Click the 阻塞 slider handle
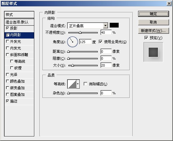Viewport: 173px width, 141px height. (x=69, y=58)
